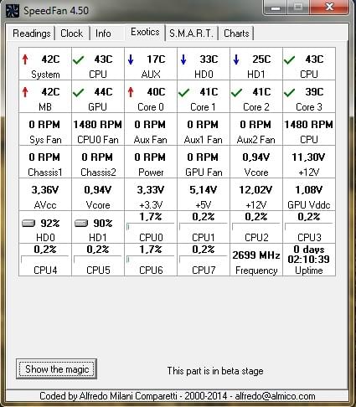
Task: Select the 2699 MHz Frequency cell
Action: tap(256, 260)
